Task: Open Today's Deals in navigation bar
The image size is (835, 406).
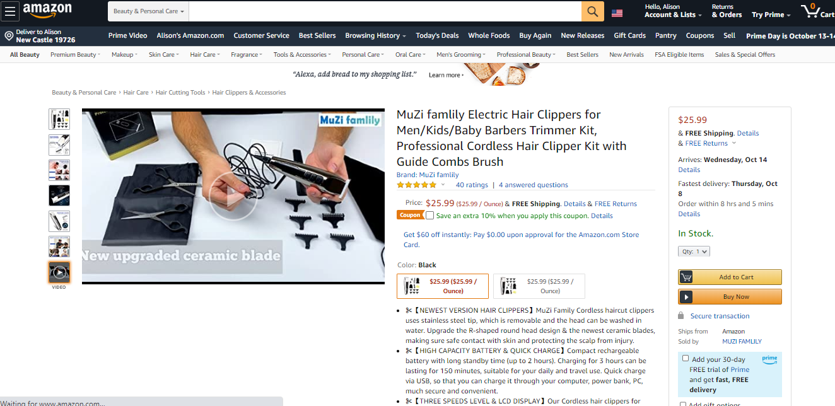Action: tap(437, 35)
